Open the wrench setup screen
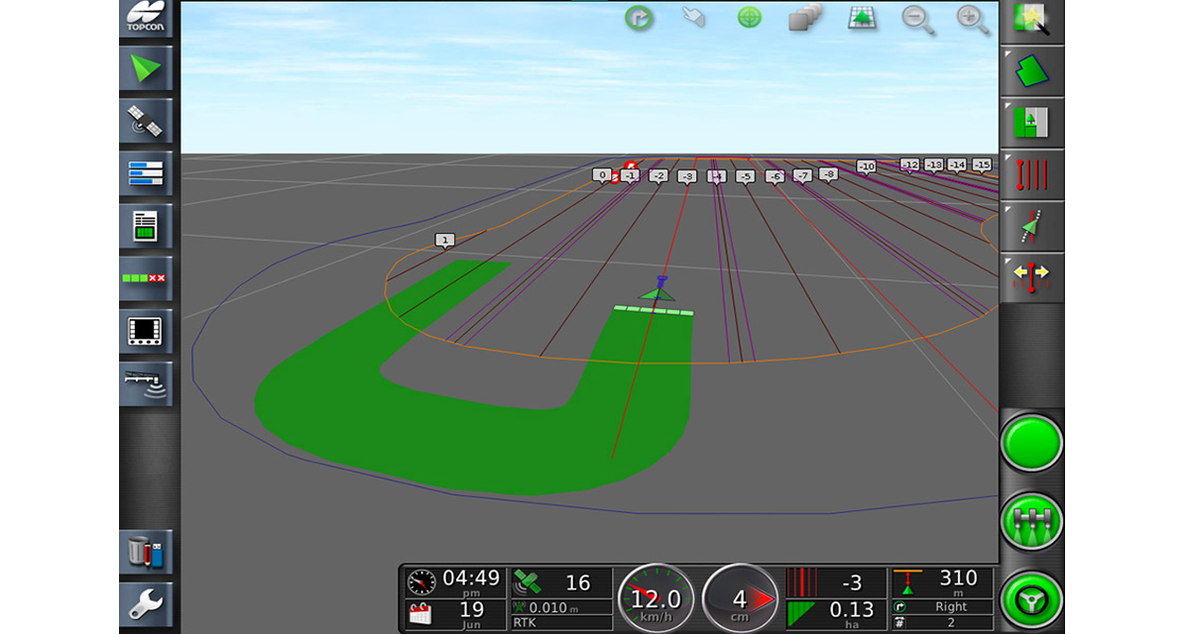The image size is (1190, 634). point(146,601)
